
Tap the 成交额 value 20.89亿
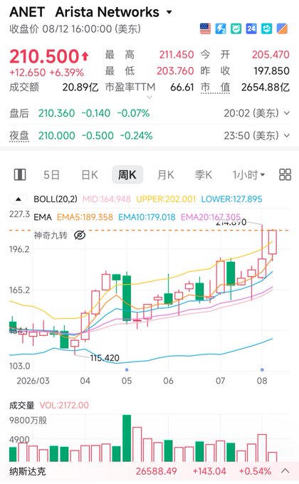pyautogui.click(x=80, y=88)
